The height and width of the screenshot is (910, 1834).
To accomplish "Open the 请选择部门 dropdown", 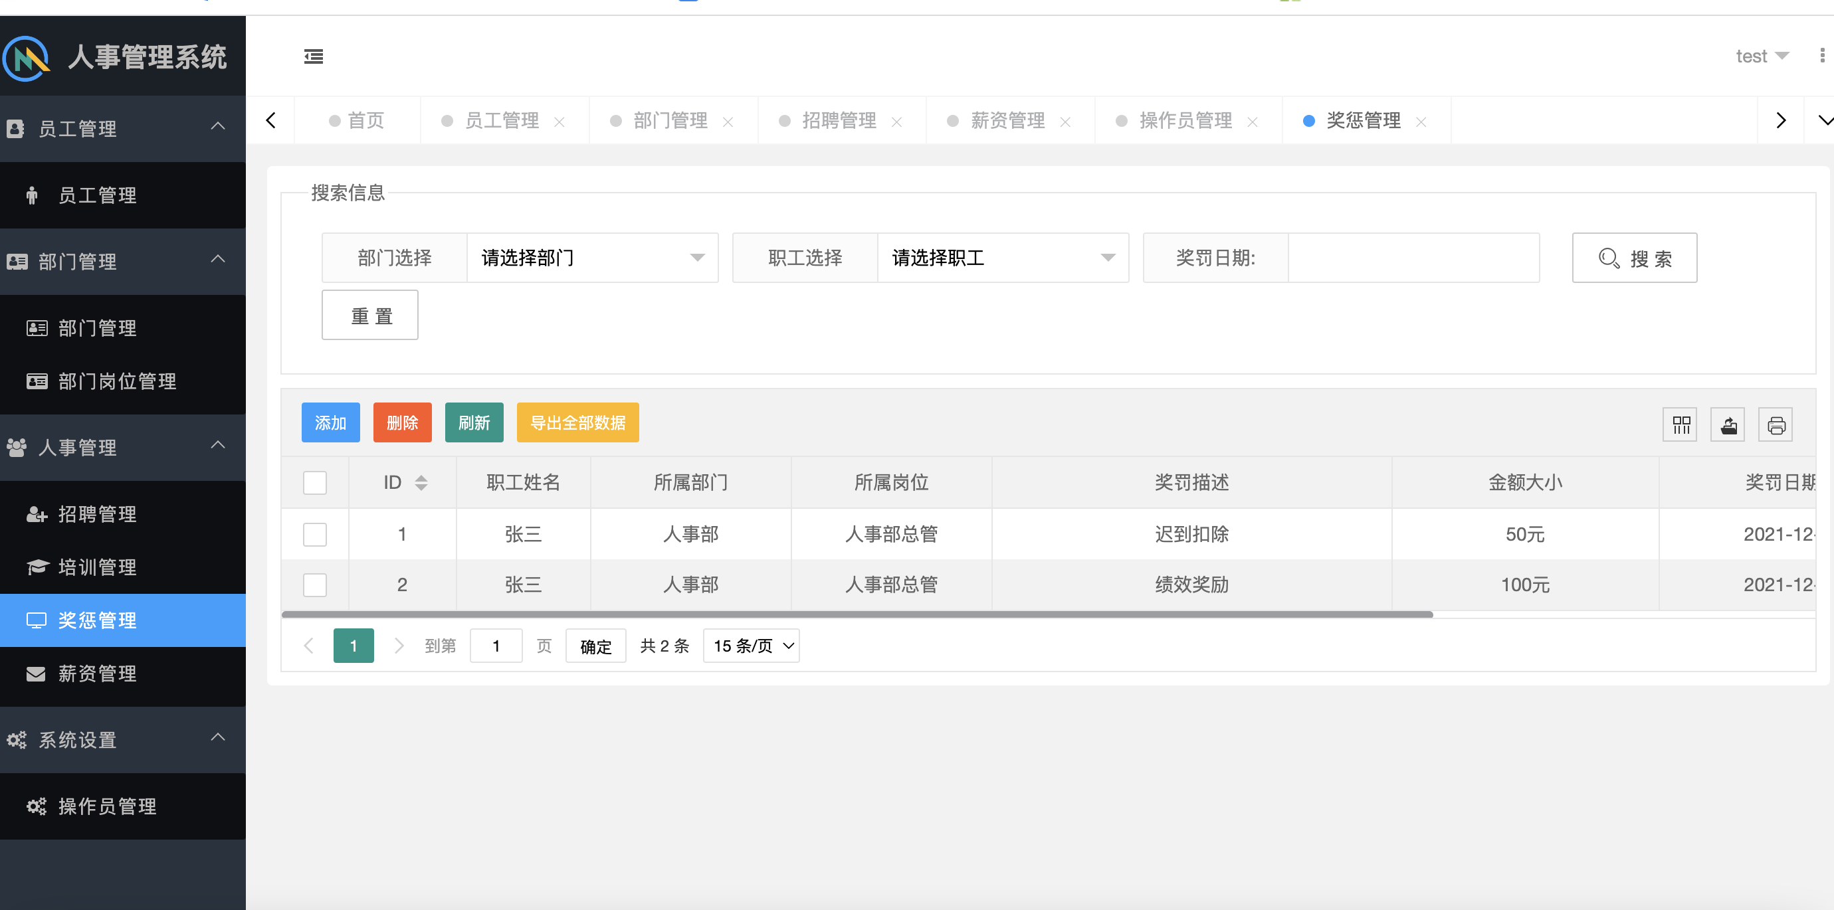I will (592, 258).
